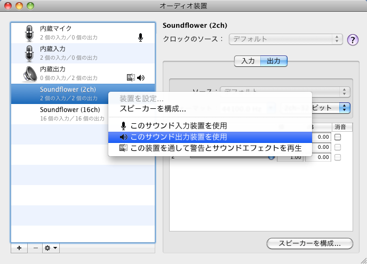Click the alert sound indicator icon on 内蔵出力
Image resolution: width=367 pixels, height=264 pixels.
point(131,77)
